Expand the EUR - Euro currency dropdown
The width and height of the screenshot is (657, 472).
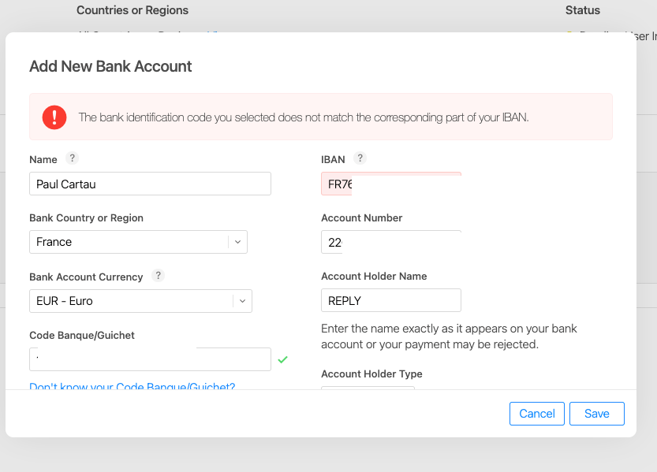pos(242,301)
